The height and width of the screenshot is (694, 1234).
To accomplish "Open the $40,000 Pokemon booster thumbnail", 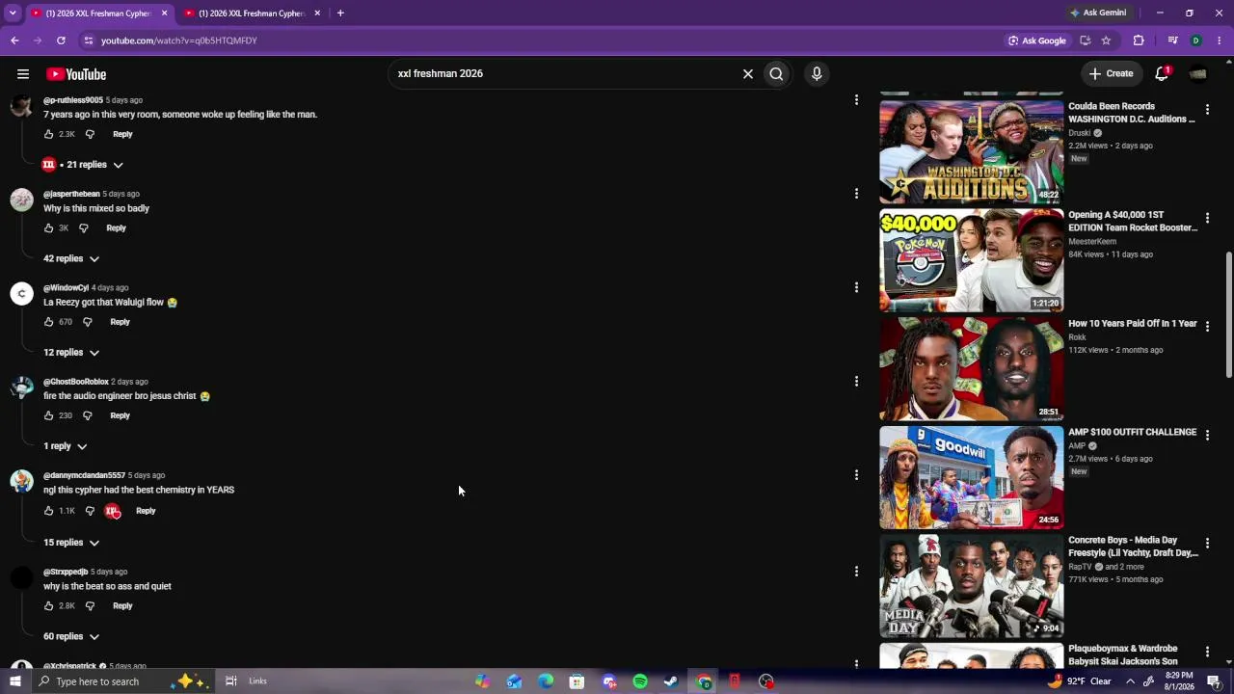I will point(971,260).
